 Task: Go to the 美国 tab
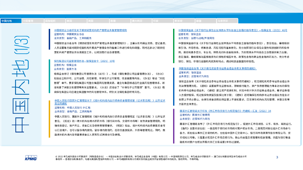click(76, 21)
